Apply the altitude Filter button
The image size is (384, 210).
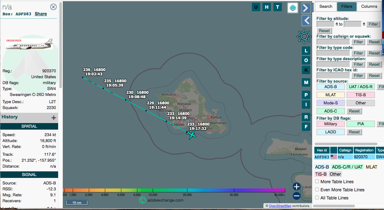pos(373,24)
